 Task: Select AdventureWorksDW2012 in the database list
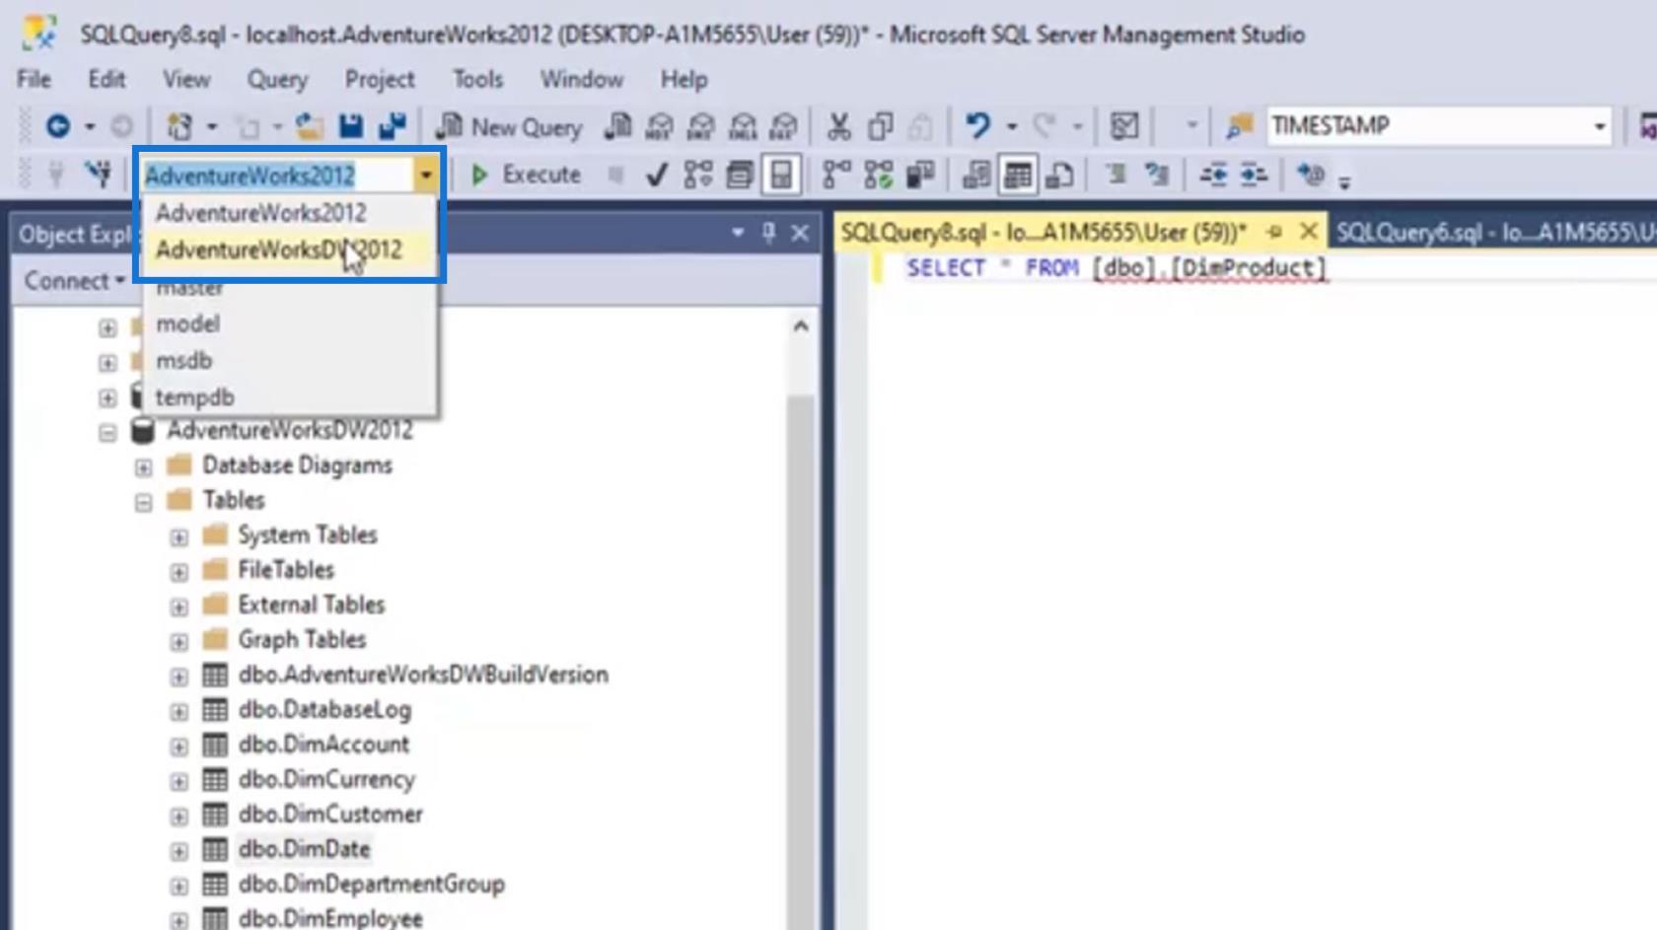coord(290,250)
